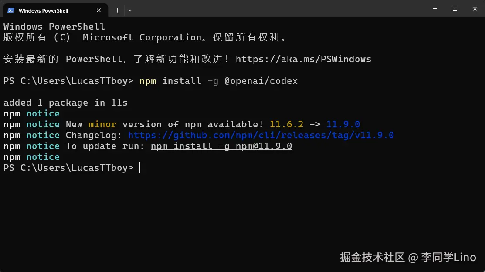This screenshot has height=272, width=485.
Task: Click the yellow 11.6.2 version number
Action: [x=286, y=124]
